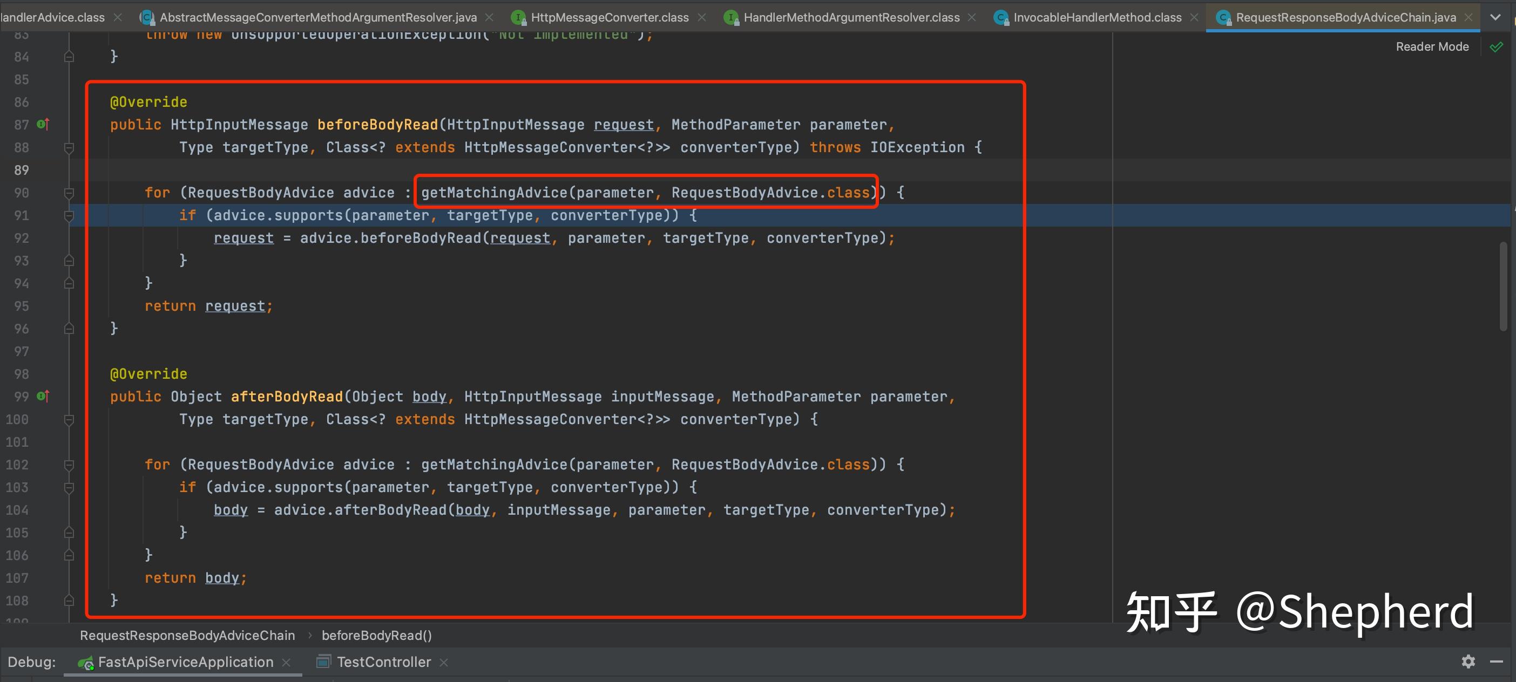Open AbstractMessageConverterMethodArgumentResolver.java tab
1516x682 pixels.
(318, 18)
